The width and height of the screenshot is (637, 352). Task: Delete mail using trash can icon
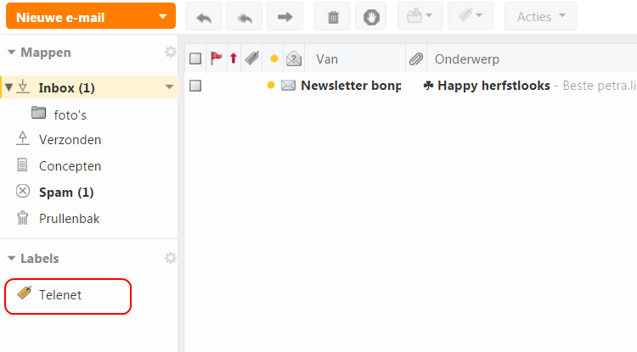click(332, 16)
